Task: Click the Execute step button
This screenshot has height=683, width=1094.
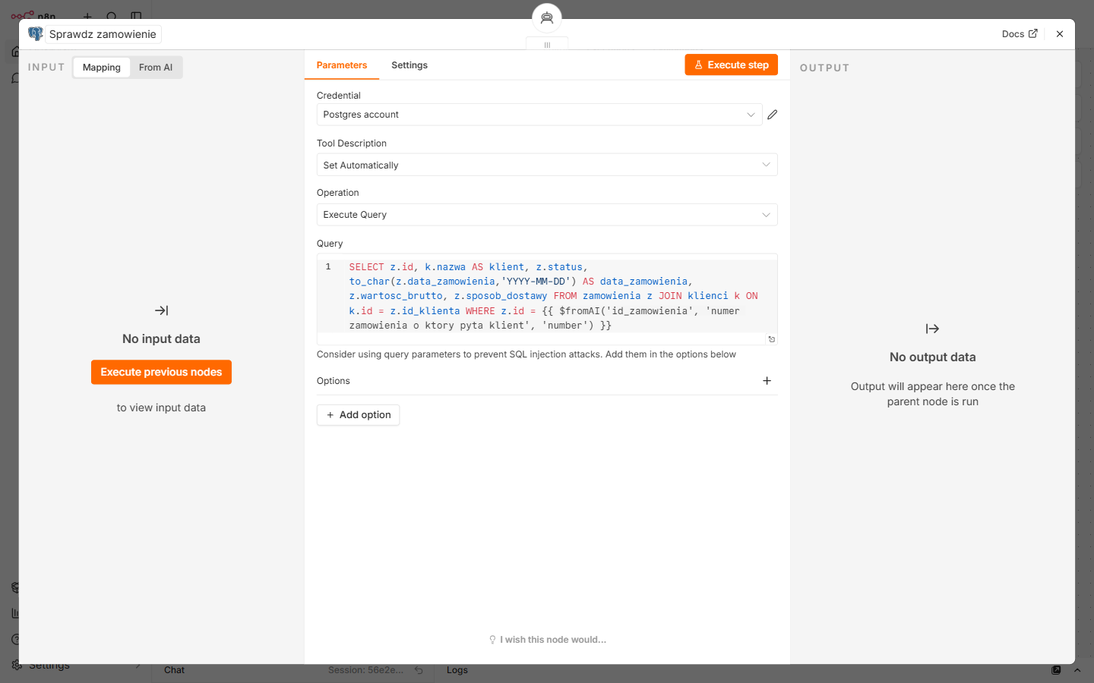Action: (x=731, y=65)
